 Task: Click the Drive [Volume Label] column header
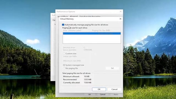pyautogui.click(x=72, y=31)
